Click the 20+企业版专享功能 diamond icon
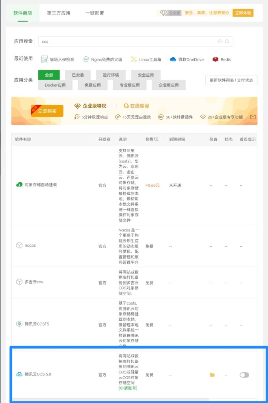268x403 pixels. click(x=203, y=117)
